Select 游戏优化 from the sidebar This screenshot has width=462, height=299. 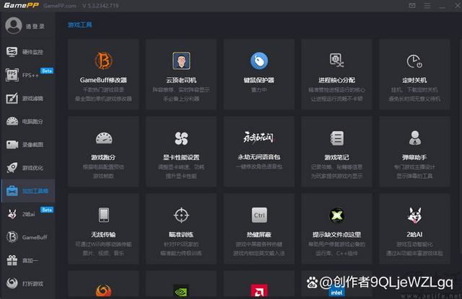point(29,168)
